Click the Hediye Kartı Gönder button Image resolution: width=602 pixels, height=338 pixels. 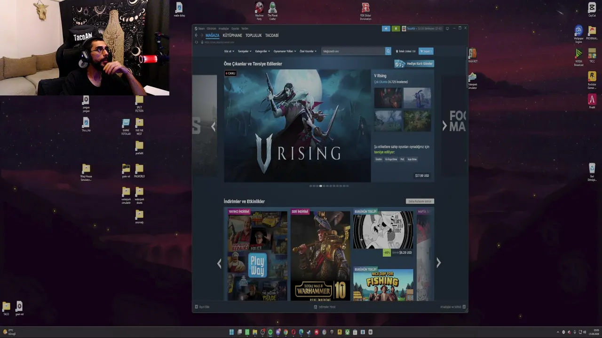click(414, 64)
